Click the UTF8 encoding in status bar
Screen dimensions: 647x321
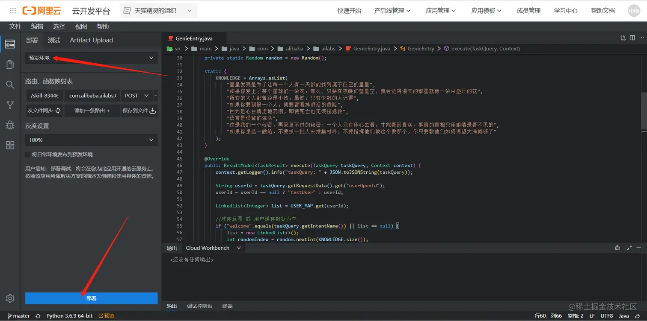(607, 316)
